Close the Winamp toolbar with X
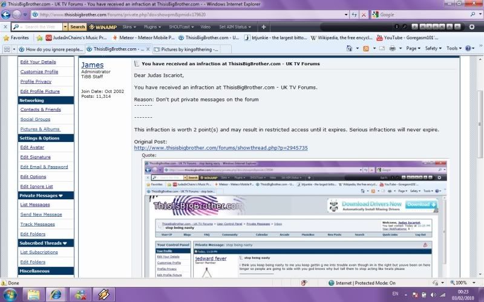The height and width of the screenshot is (302, 484). pyautogui.click(x=5, y=27)
